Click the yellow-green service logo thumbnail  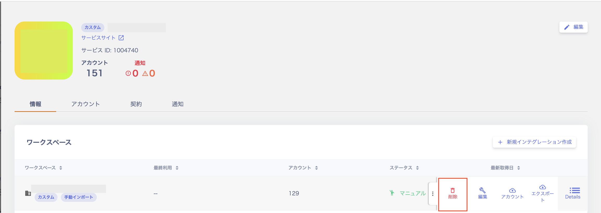point(44,51)
